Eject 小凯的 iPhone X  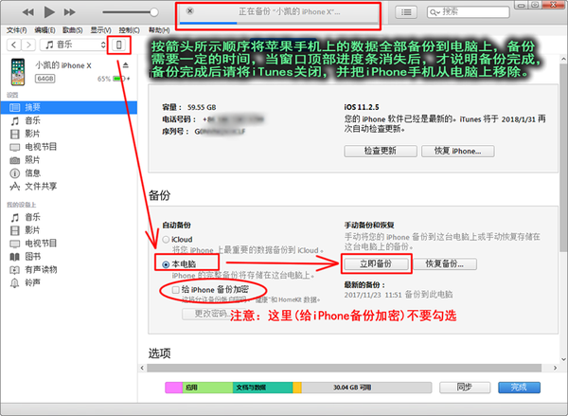click(x=126, y=65)
